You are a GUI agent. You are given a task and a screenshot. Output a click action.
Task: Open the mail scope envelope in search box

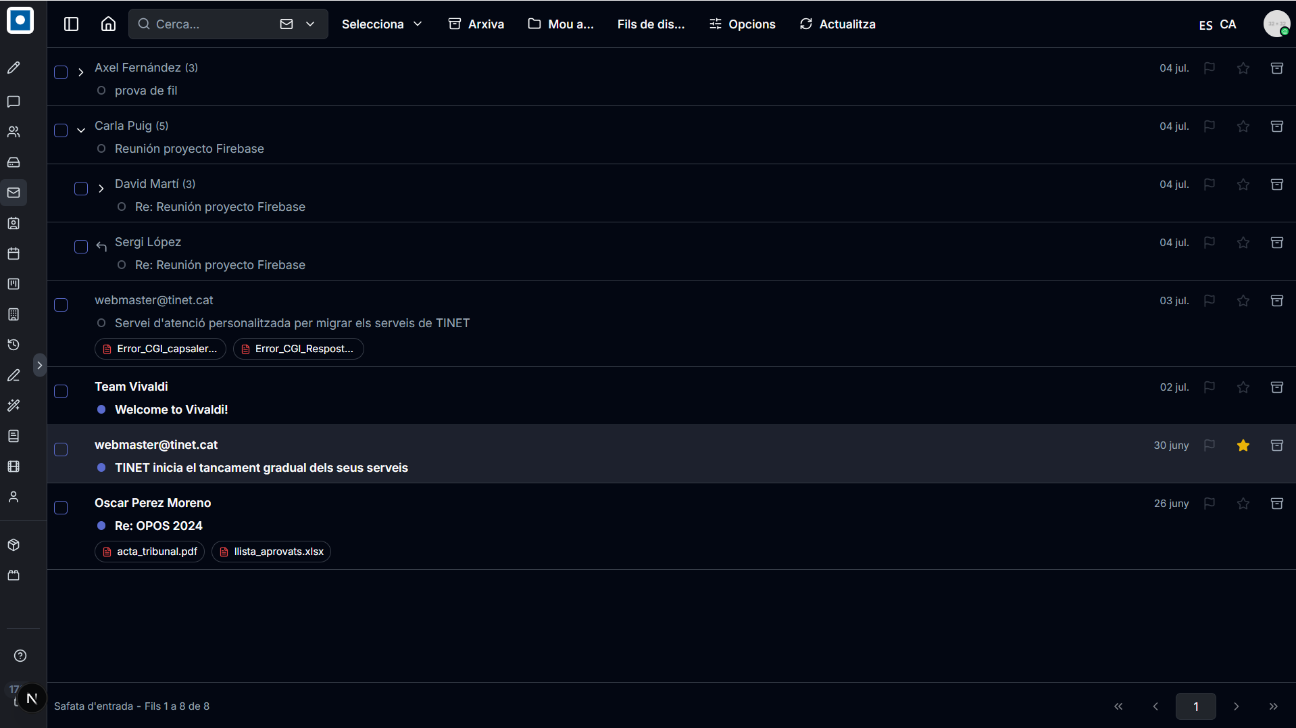pos(286,24)
